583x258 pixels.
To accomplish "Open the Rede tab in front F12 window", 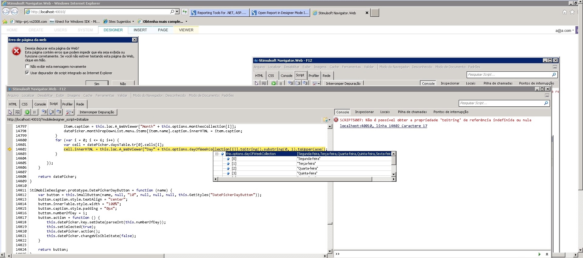I will click(x=80, y=104).
